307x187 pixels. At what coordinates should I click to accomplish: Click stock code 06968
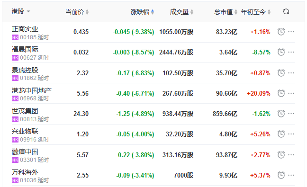[x=28, y=98]
